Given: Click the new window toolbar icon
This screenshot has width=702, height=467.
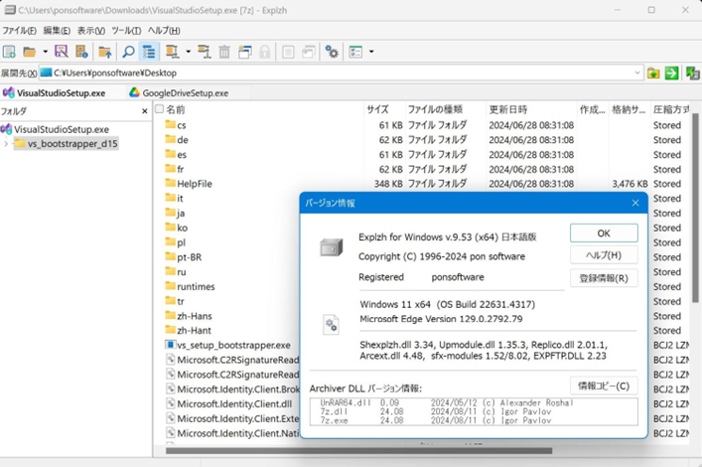Looking at the screenshot, I should click(245, 52).
